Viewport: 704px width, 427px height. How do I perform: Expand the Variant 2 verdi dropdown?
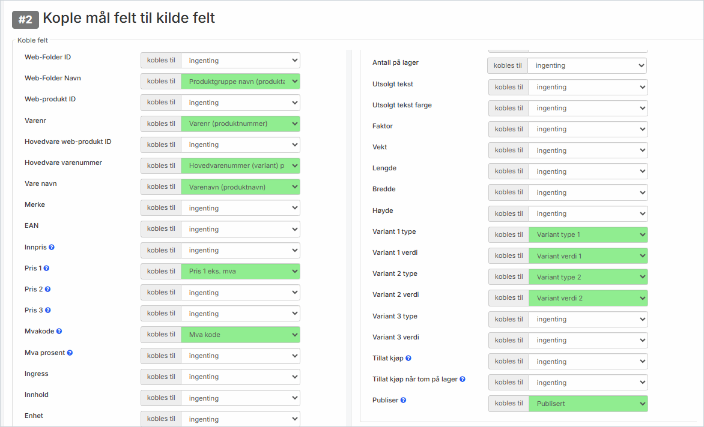587,298
